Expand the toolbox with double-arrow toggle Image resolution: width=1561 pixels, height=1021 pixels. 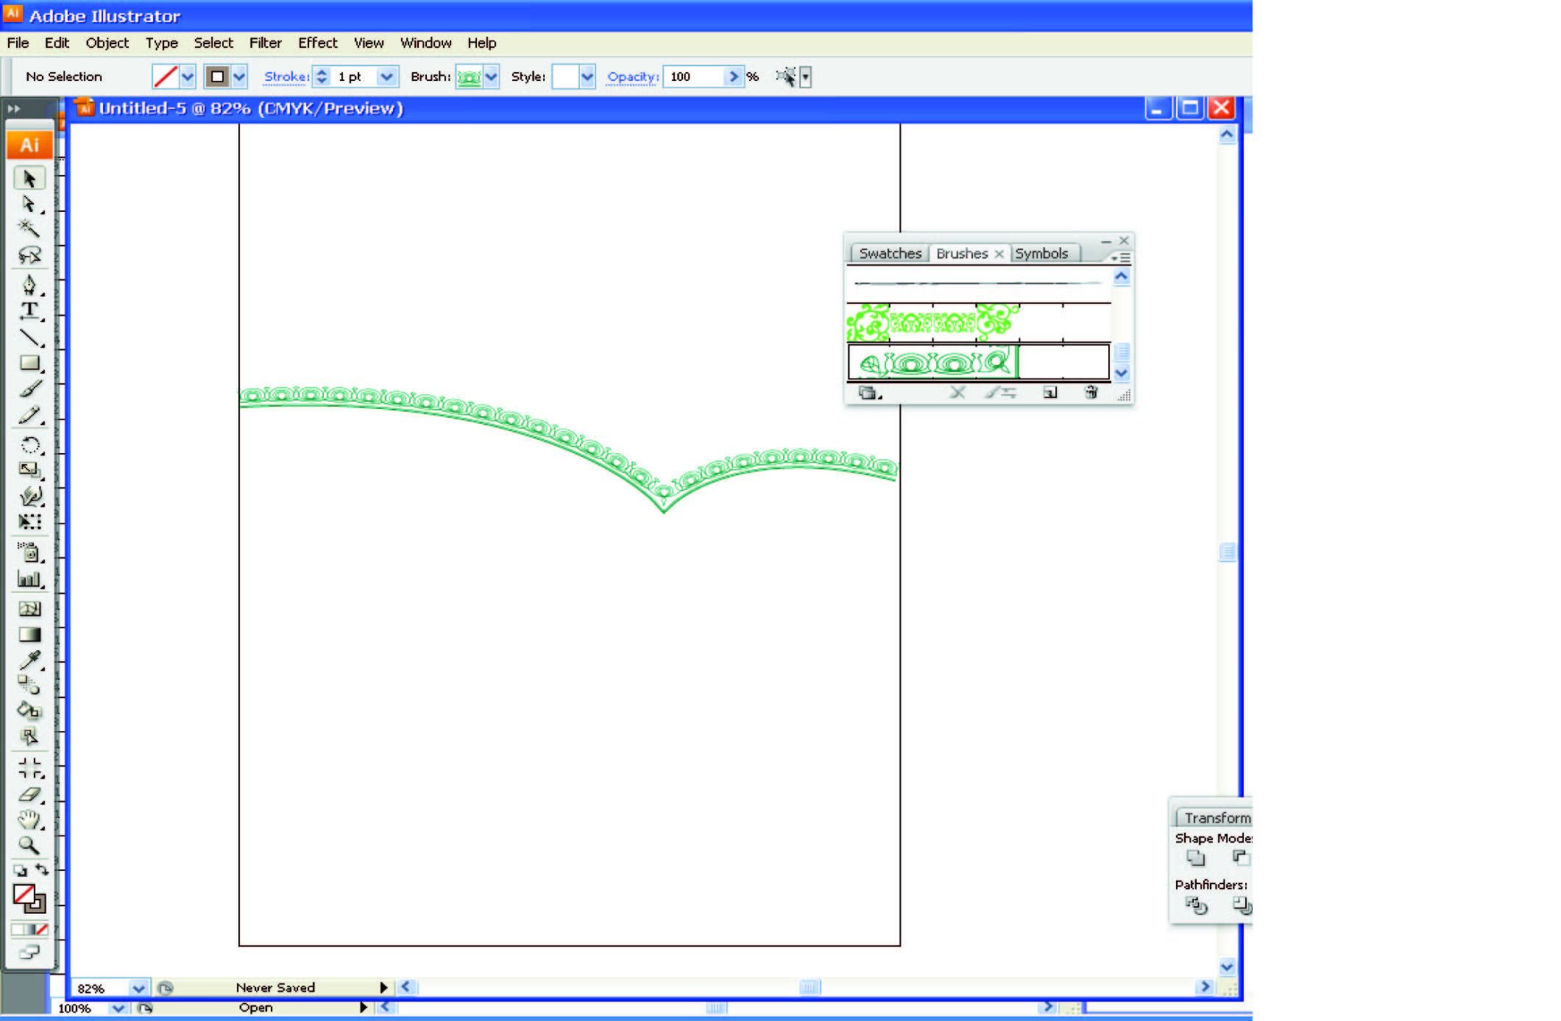click(x=13, y=108)
